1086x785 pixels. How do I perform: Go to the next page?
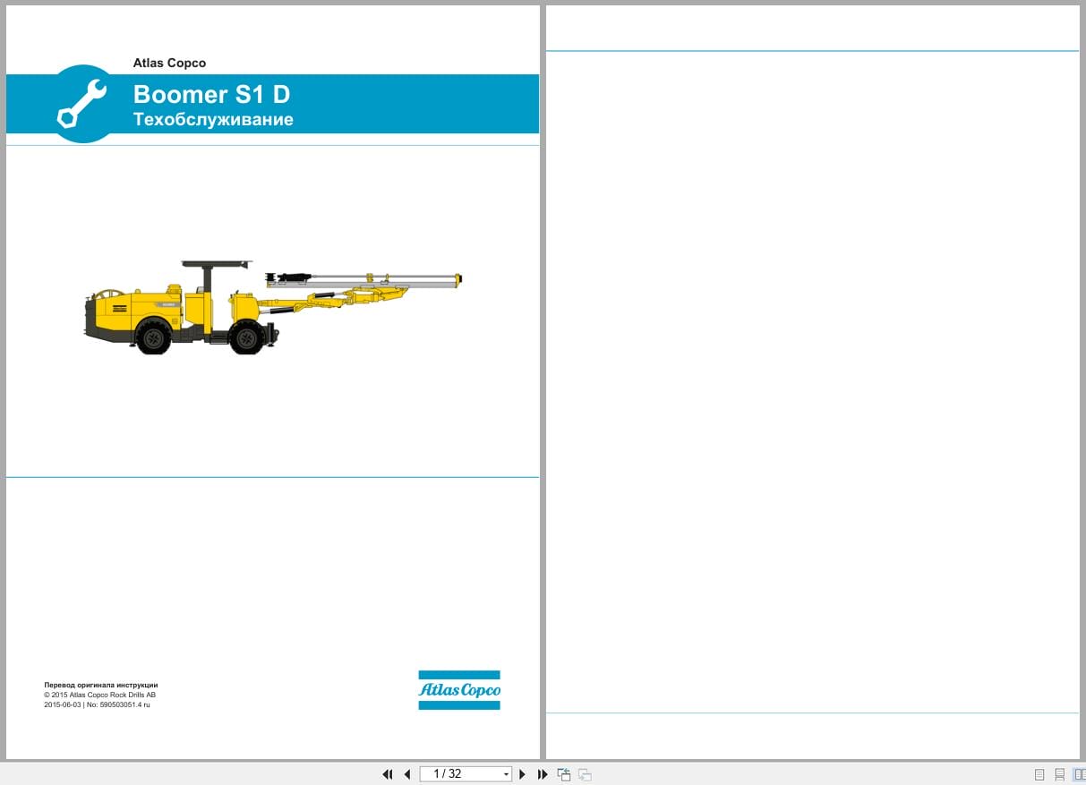pyautogui.click(x=523, y=774)
